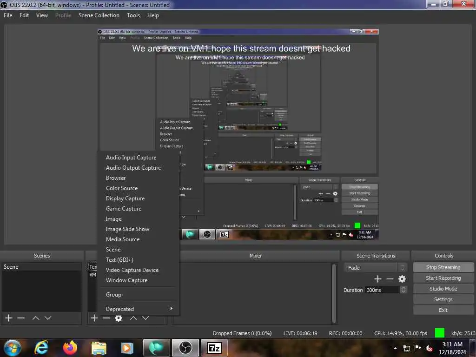Move source down with arrow icon
This screenshot has height=357, width=476.
click(145, 318)
